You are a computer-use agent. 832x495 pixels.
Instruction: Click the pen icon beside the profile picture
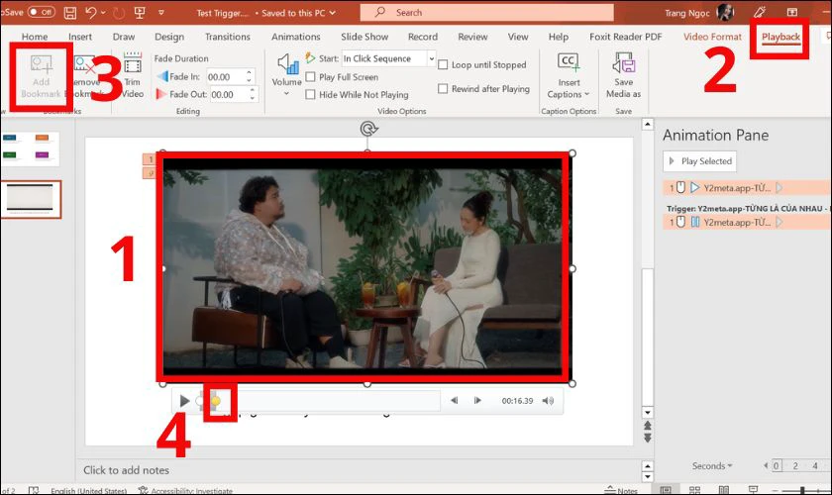click(x=760, y=12)
